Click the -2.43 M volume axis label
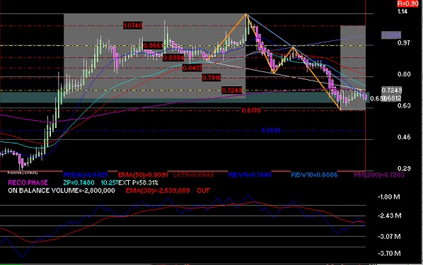The image size is (423, 265). 390,216
